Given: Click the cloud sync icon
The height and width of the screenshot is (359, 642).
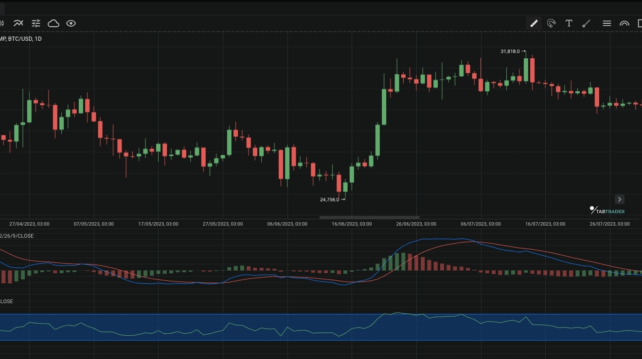Looking at the screenshot, I should point(53,23).
